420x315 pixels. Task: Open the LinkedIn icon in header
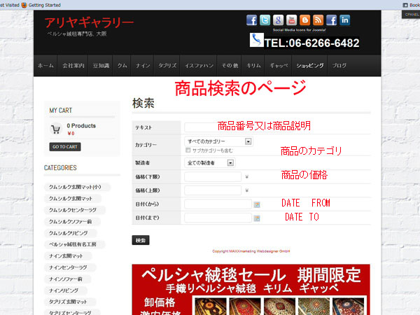point(345,20)
